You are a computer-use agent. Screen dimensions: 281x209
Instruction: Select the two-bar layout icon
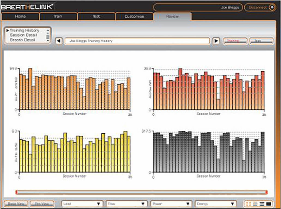[262, 204]
